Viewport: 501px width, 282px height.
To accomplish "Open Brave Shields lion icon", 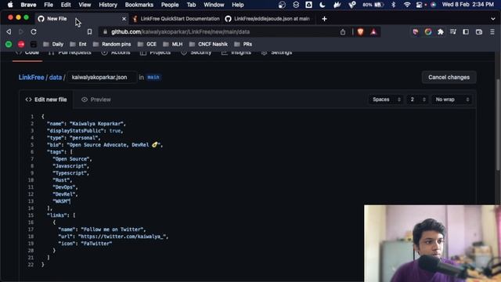I will point(360,31).
